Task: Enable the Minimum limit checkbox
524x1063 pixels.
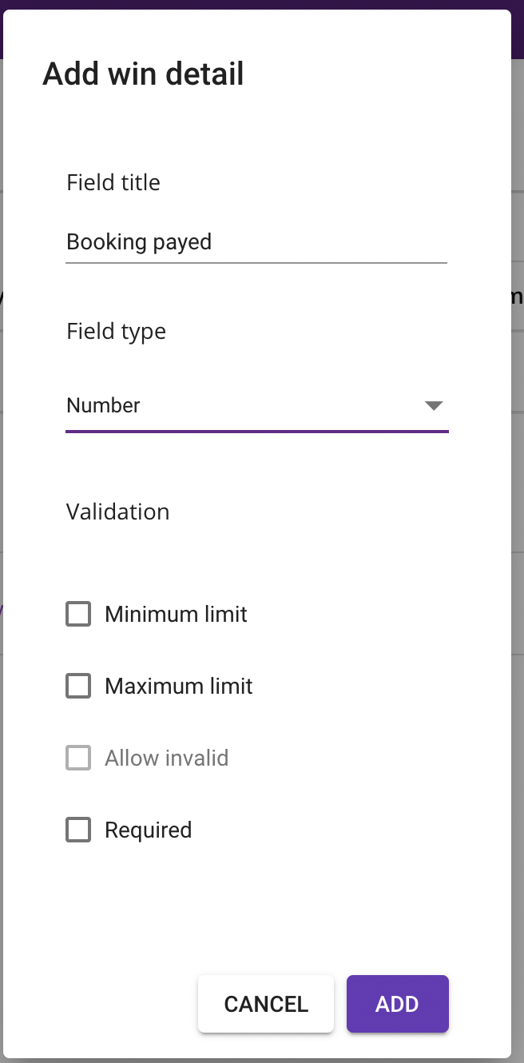Action: tap(78, 615)
